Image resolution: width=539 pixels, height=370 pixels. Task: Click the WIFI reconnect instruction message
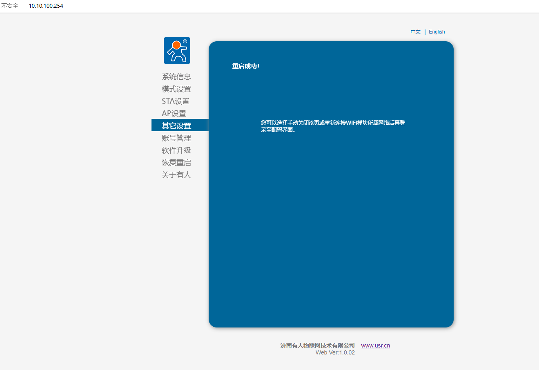tap(333, 126)
